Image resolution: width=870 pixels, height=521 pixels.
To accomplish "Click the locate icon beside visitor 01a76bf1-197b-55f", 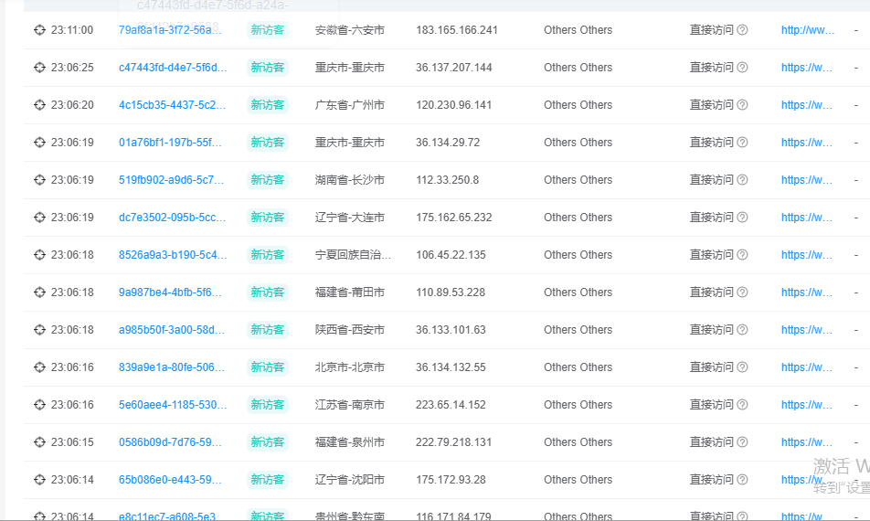I will click(39, 143).
